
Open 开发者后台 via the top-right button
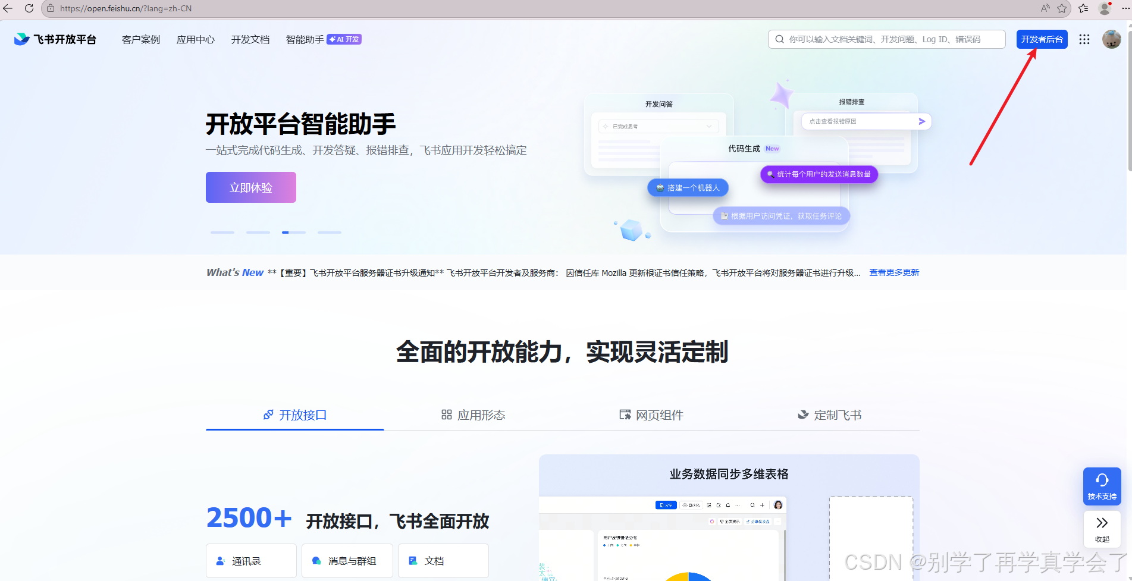click(x=1041, y=39)
